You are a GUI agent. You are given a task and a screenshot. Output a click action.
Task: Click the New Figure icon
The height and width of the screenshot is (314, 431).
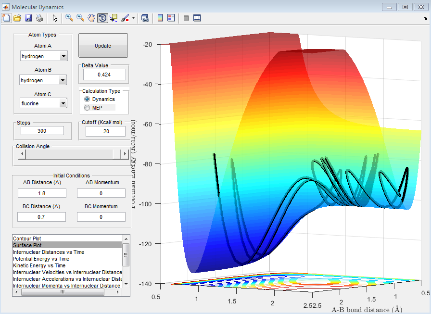click(x=6, y=18)
